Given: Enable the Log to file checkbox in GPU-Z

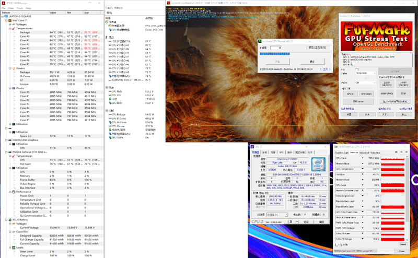Looking at the screenshot, I should tap(336, 244).
